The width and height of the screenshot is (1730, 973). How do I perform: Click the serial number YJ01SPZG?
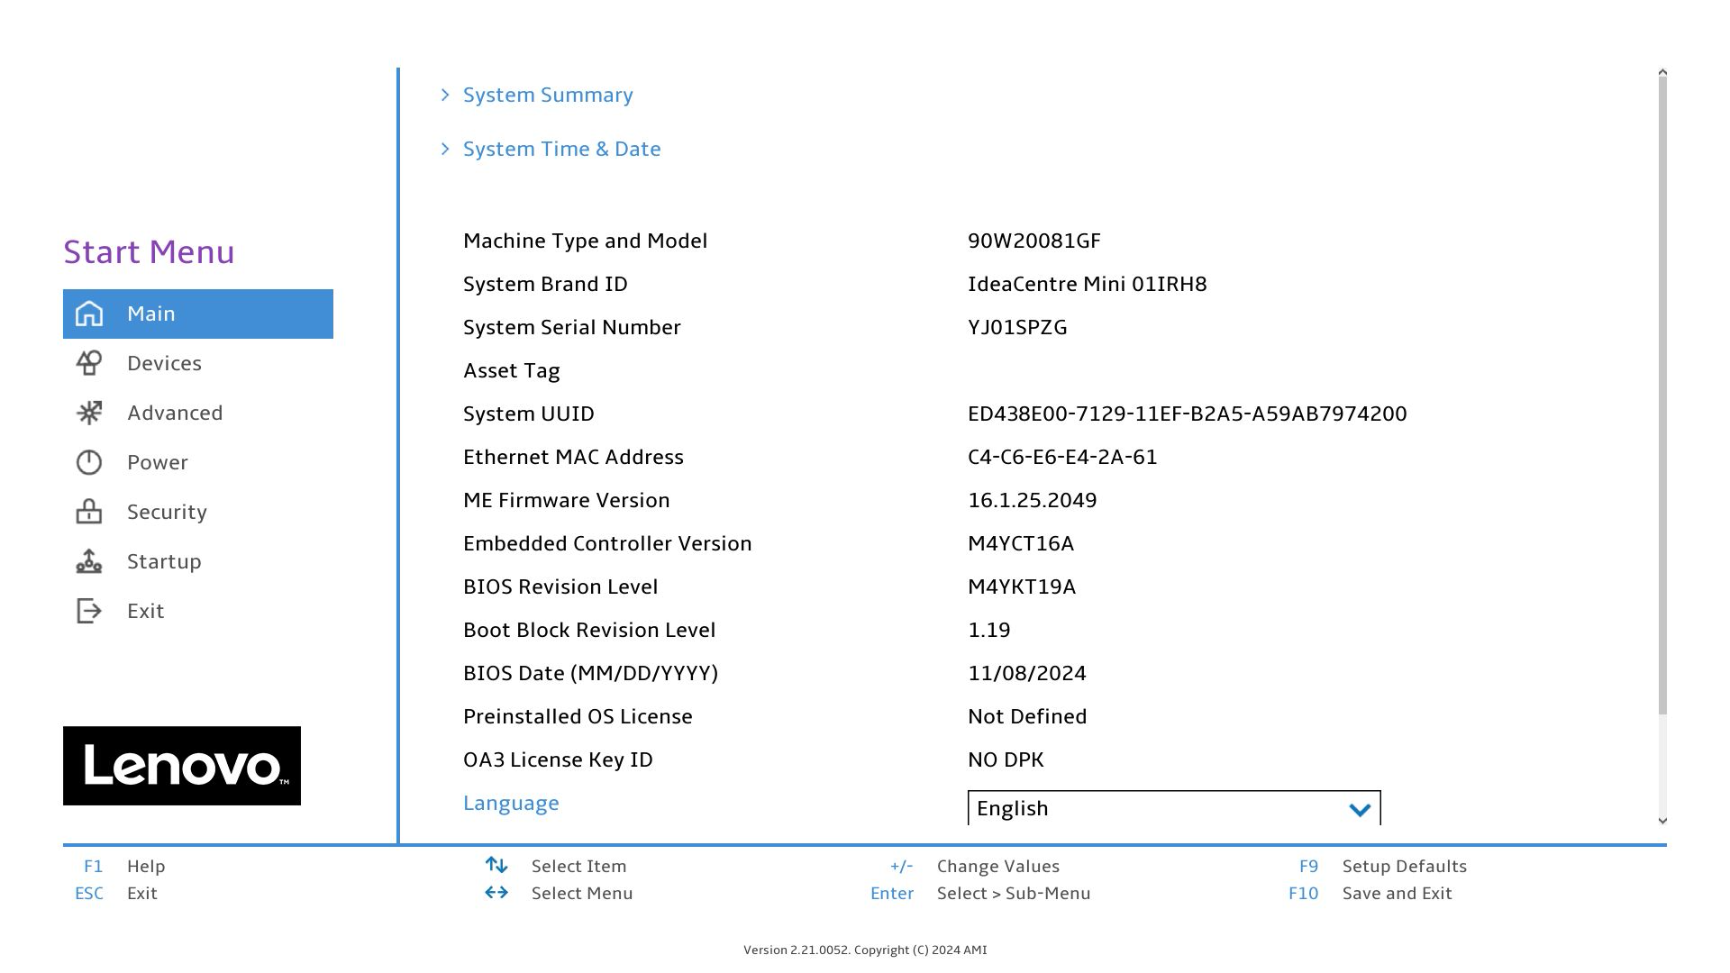(x=1017, y=327)
